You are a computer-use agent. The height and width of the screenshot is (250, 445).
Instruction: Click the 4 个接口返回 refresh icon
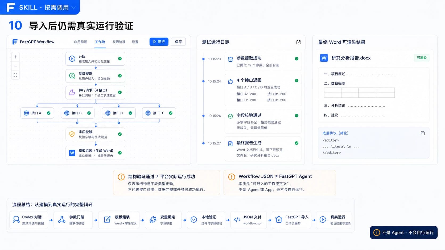(x=230, y=82)
